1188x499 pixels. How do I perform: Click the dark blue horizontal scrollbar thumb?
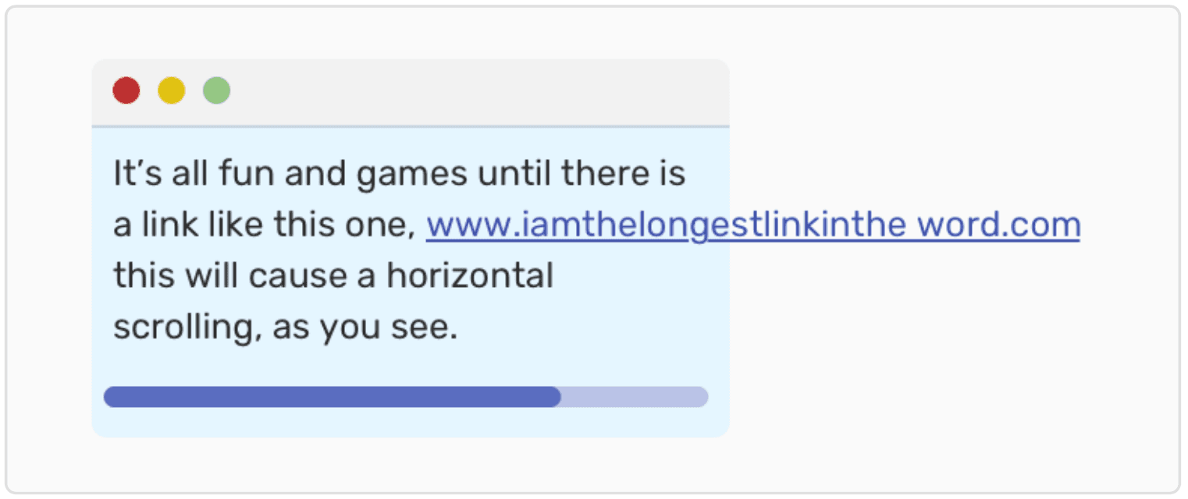332,397
